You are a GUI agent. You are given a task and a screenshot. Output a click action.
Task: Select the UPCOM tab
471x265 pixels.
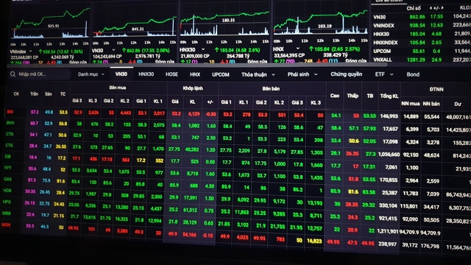tap(221, 74)
